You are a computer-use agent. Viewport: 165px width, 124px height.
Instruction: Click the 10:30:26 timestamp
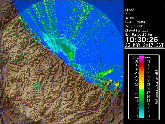coord(142,40)
